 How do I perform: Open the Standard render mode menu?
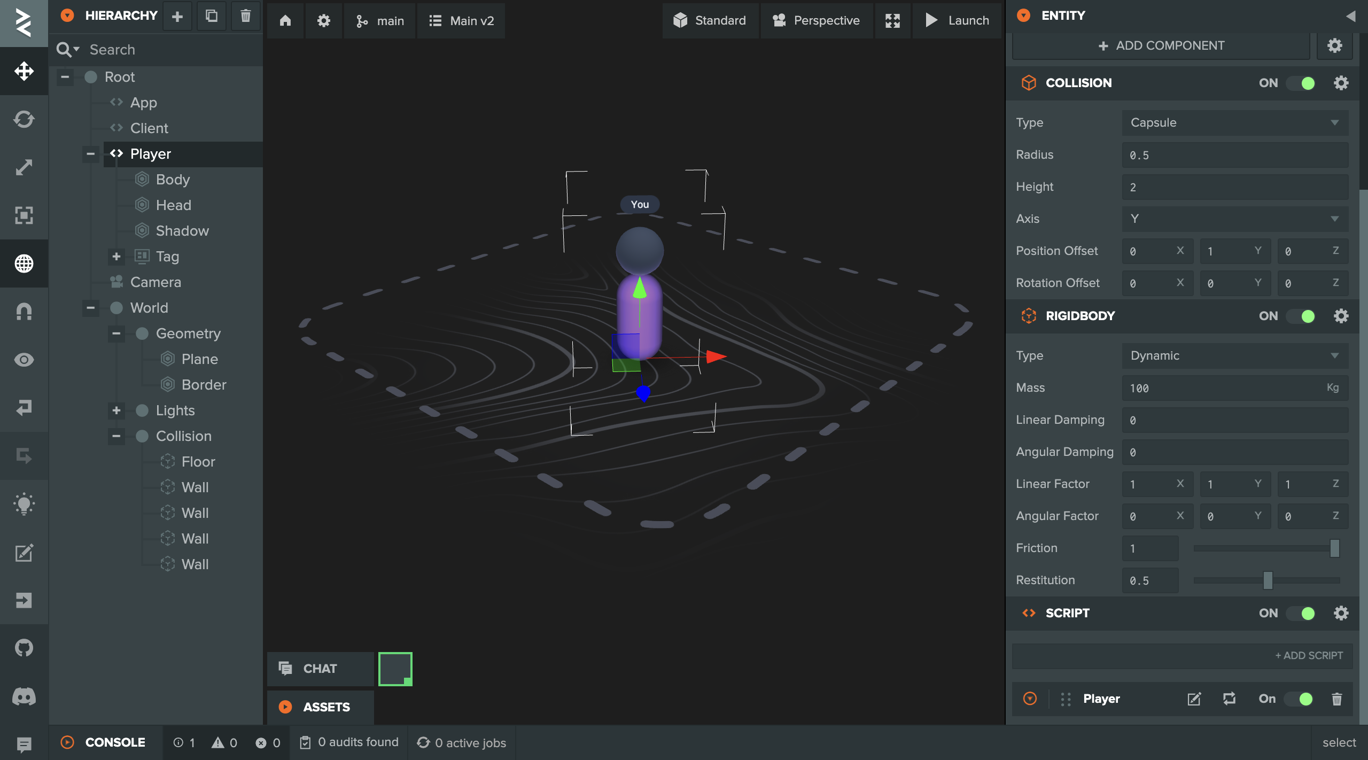point(710,20)
